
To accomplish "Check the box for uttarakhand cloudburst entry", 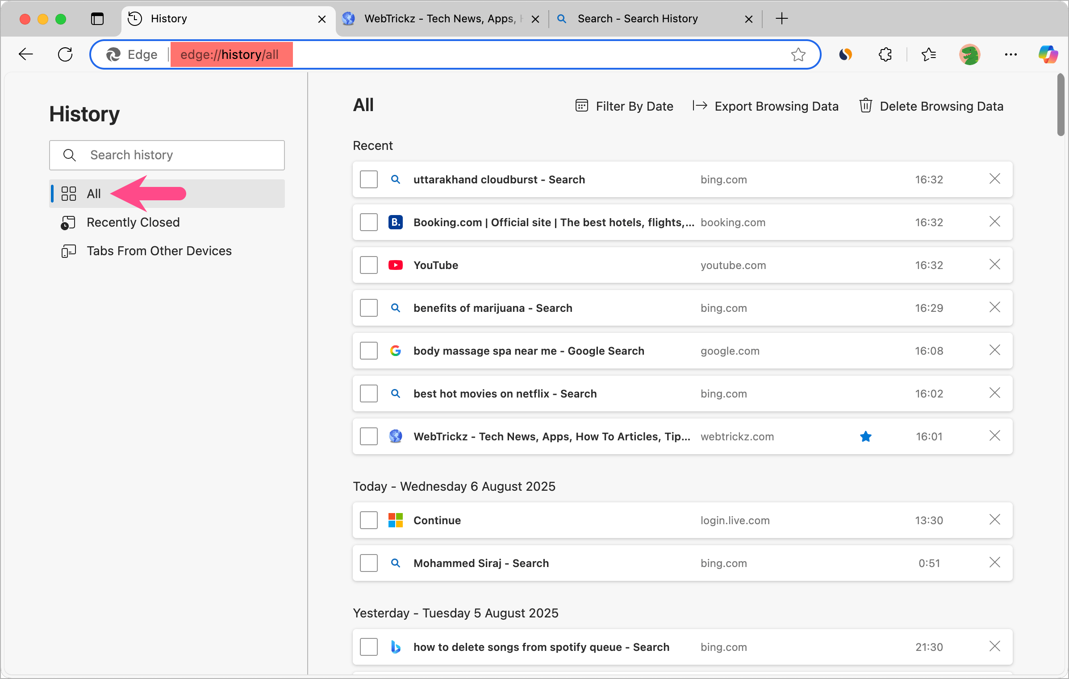I will click(x=368, y=179).
